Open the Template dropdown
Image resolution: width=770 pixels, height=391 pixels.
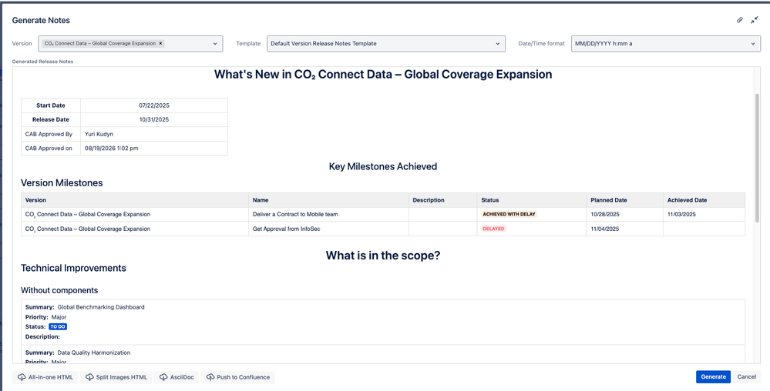[386, 44]
